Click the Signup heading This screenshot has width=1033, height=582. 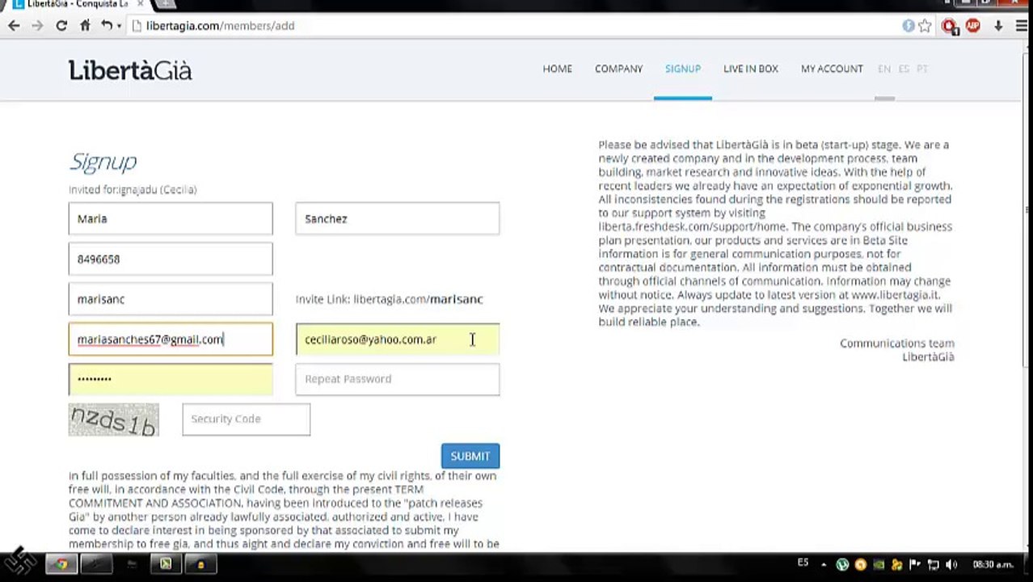103,162
